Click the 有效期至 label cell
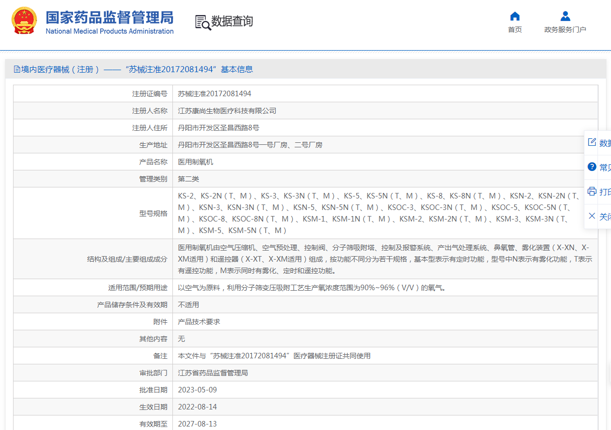Screen dimensions: 611x430 (93, 423)
